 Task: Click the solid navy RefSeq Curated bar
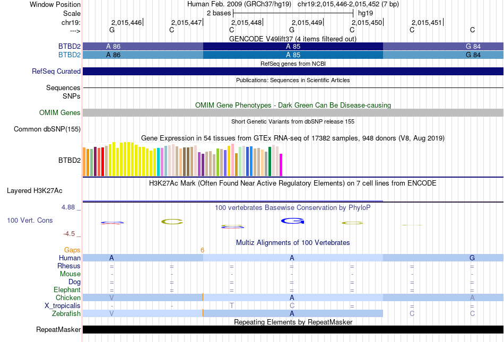point(293,71)
